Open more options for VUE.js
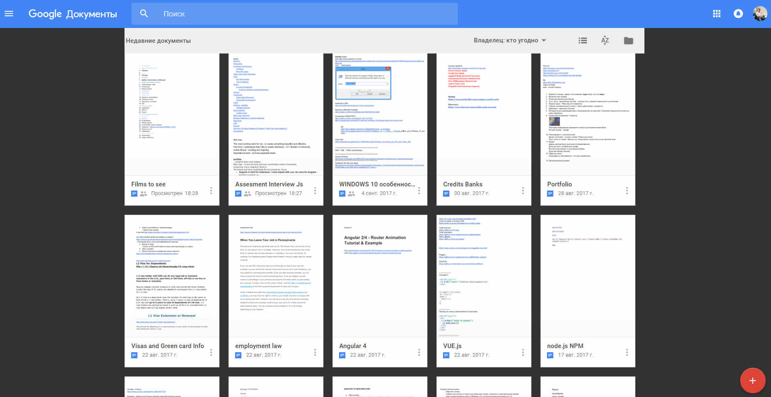771x397 pixels. 523,352
